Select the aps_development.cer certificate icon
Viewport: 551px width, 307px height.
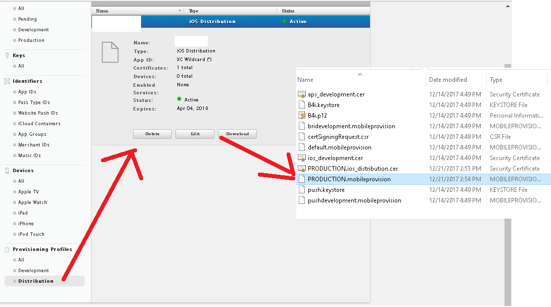[x=301, y=94]
